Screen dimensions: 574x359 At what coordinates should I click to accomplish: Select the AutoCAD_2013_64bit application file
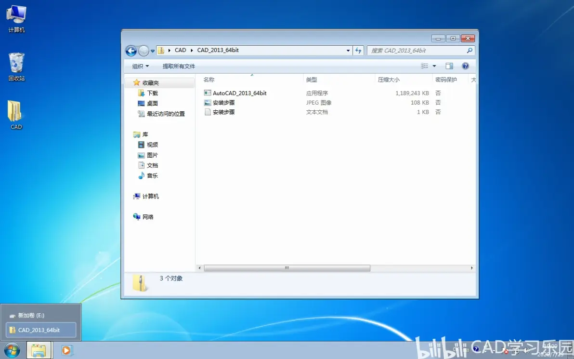235,93
